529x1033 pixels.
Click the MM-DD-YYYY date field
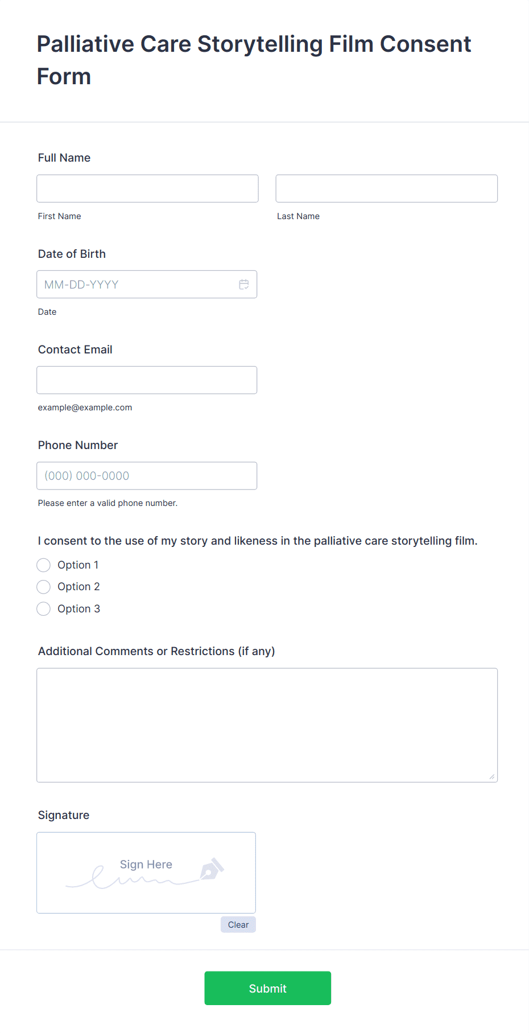click(x=137, y=285)
